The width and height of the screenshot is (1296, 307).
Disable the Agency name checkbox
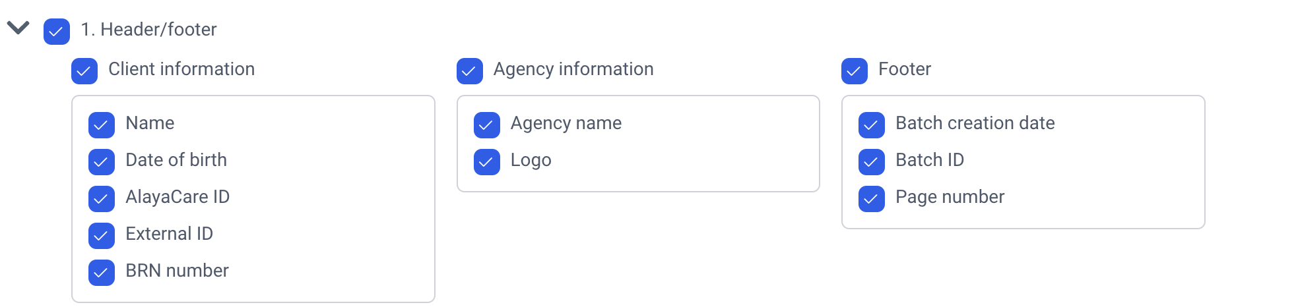pyautogui.click(x=486, y=125)
